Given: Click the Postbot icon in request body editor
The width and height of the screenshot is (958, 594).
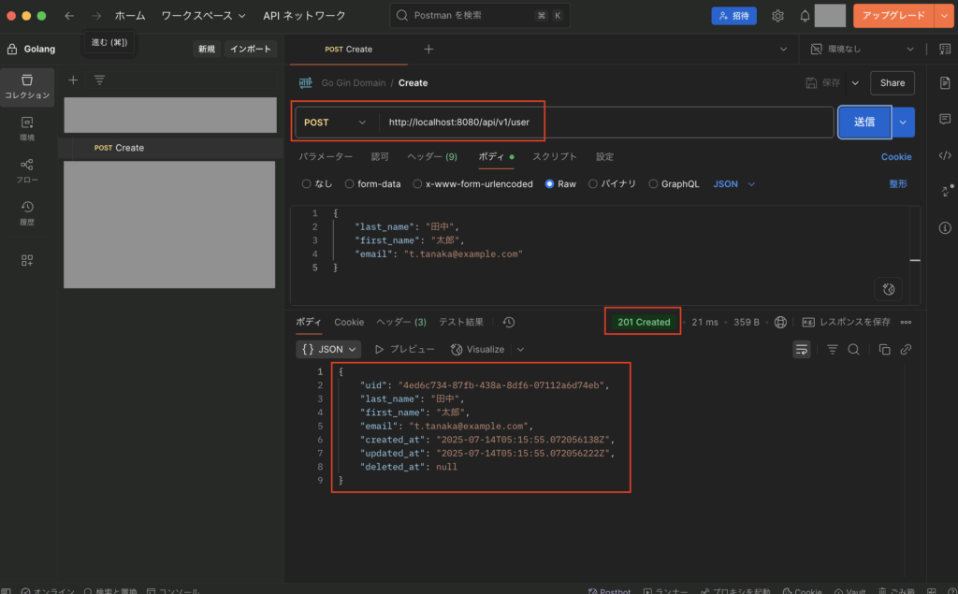Looking at the screenshot, I should click(889, 289).
